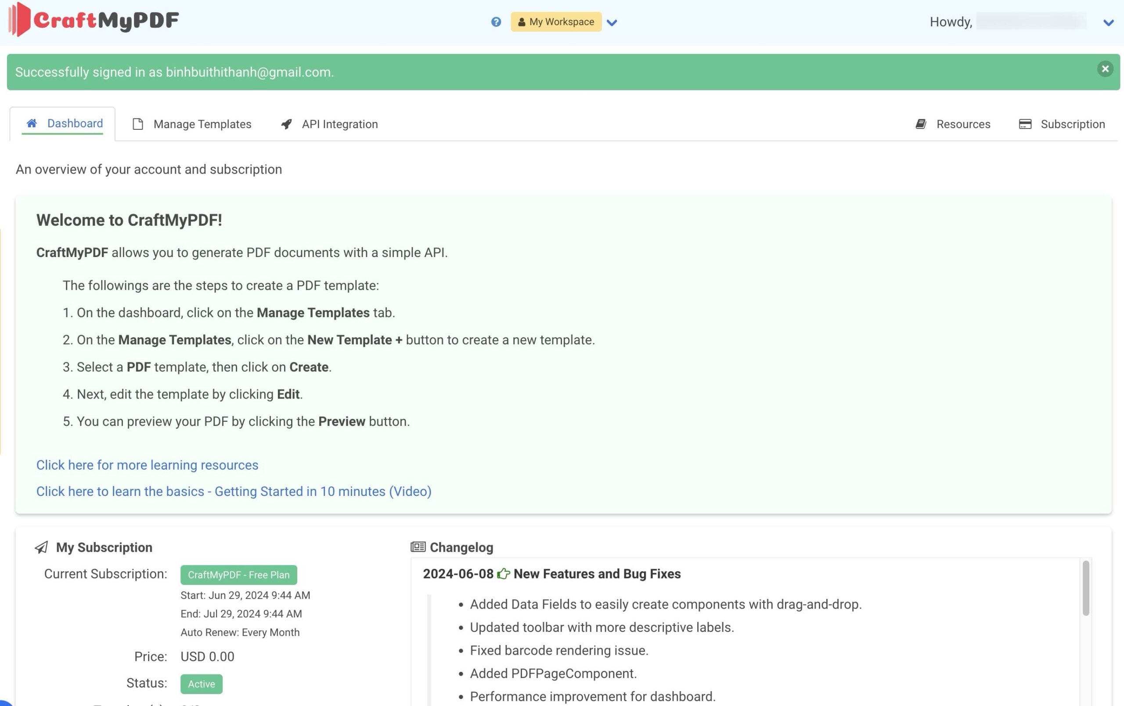Click the CraftMyPDF - Free Plan badge
This screenshot has width=1124, height=706.
point(238,574)
